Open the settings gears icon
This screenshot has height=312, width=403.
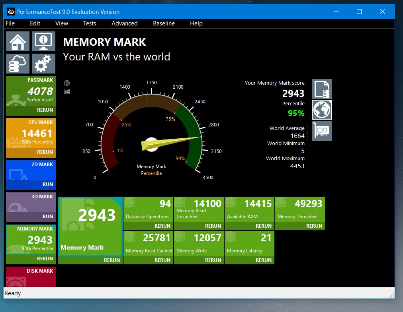point(43,64)
